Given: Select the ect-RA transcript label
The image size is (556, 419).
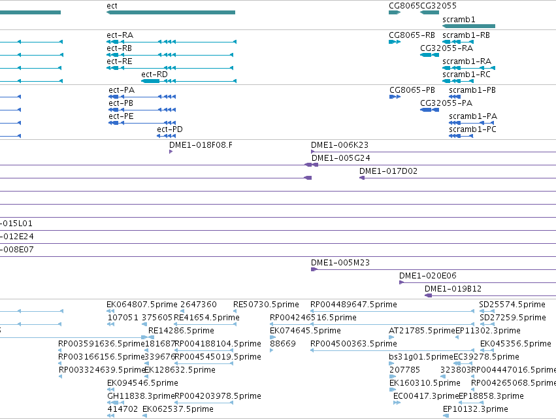Looking at the screenshot, I should [x=120, y=35].
